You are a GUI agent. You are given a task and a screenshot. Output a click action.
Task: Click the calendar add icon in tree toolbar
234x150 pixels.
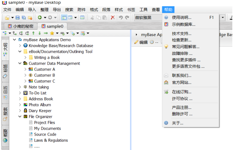(x=83, y=33)
